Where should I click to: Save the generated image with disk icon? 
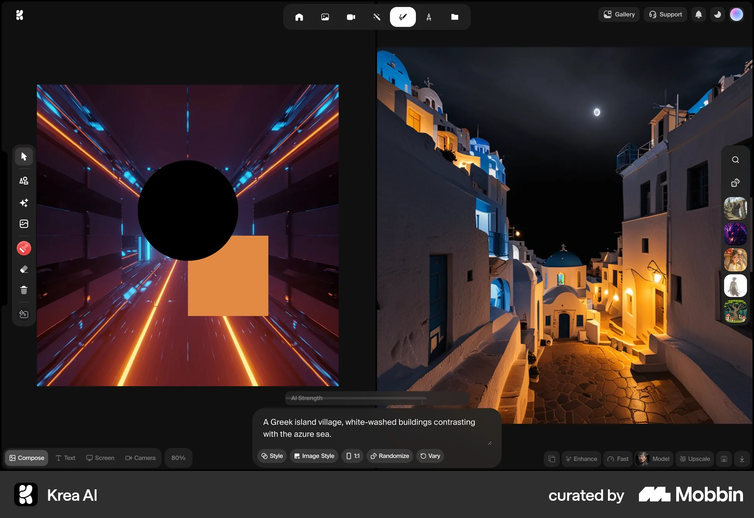(724, 458)
